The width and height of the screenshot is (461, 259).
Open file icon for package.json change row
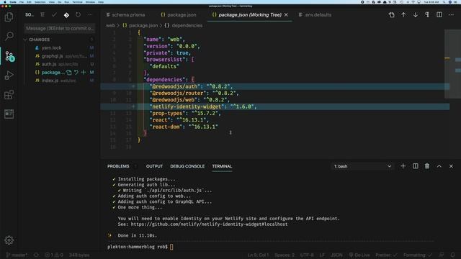(x=69, y=72)
